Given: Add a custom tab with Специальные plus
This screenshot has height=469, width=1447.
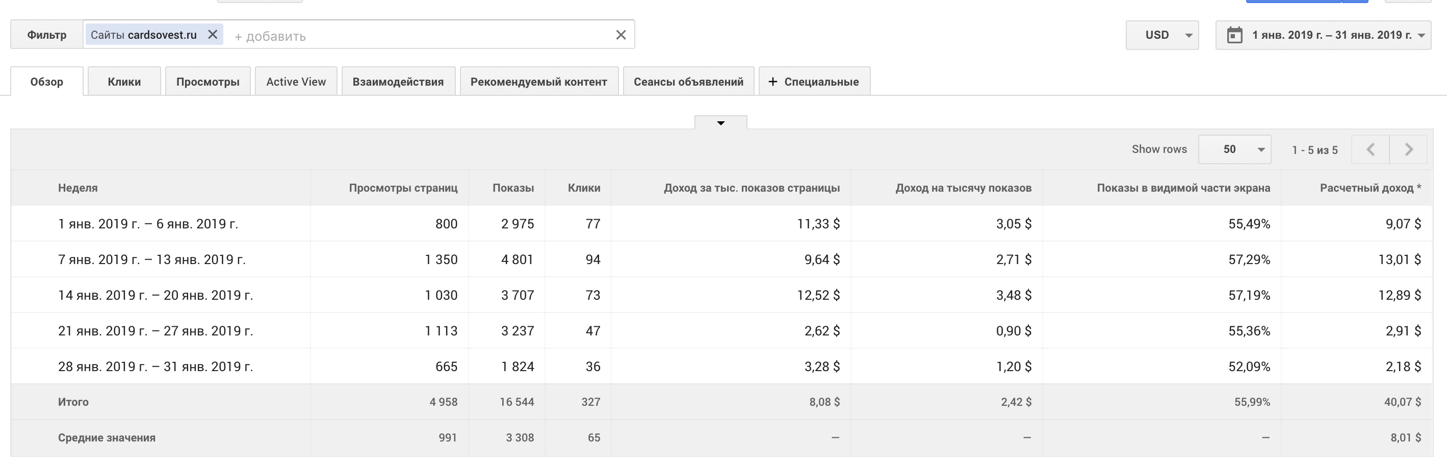Looking at the screenshot, I should tap(814, 82).
